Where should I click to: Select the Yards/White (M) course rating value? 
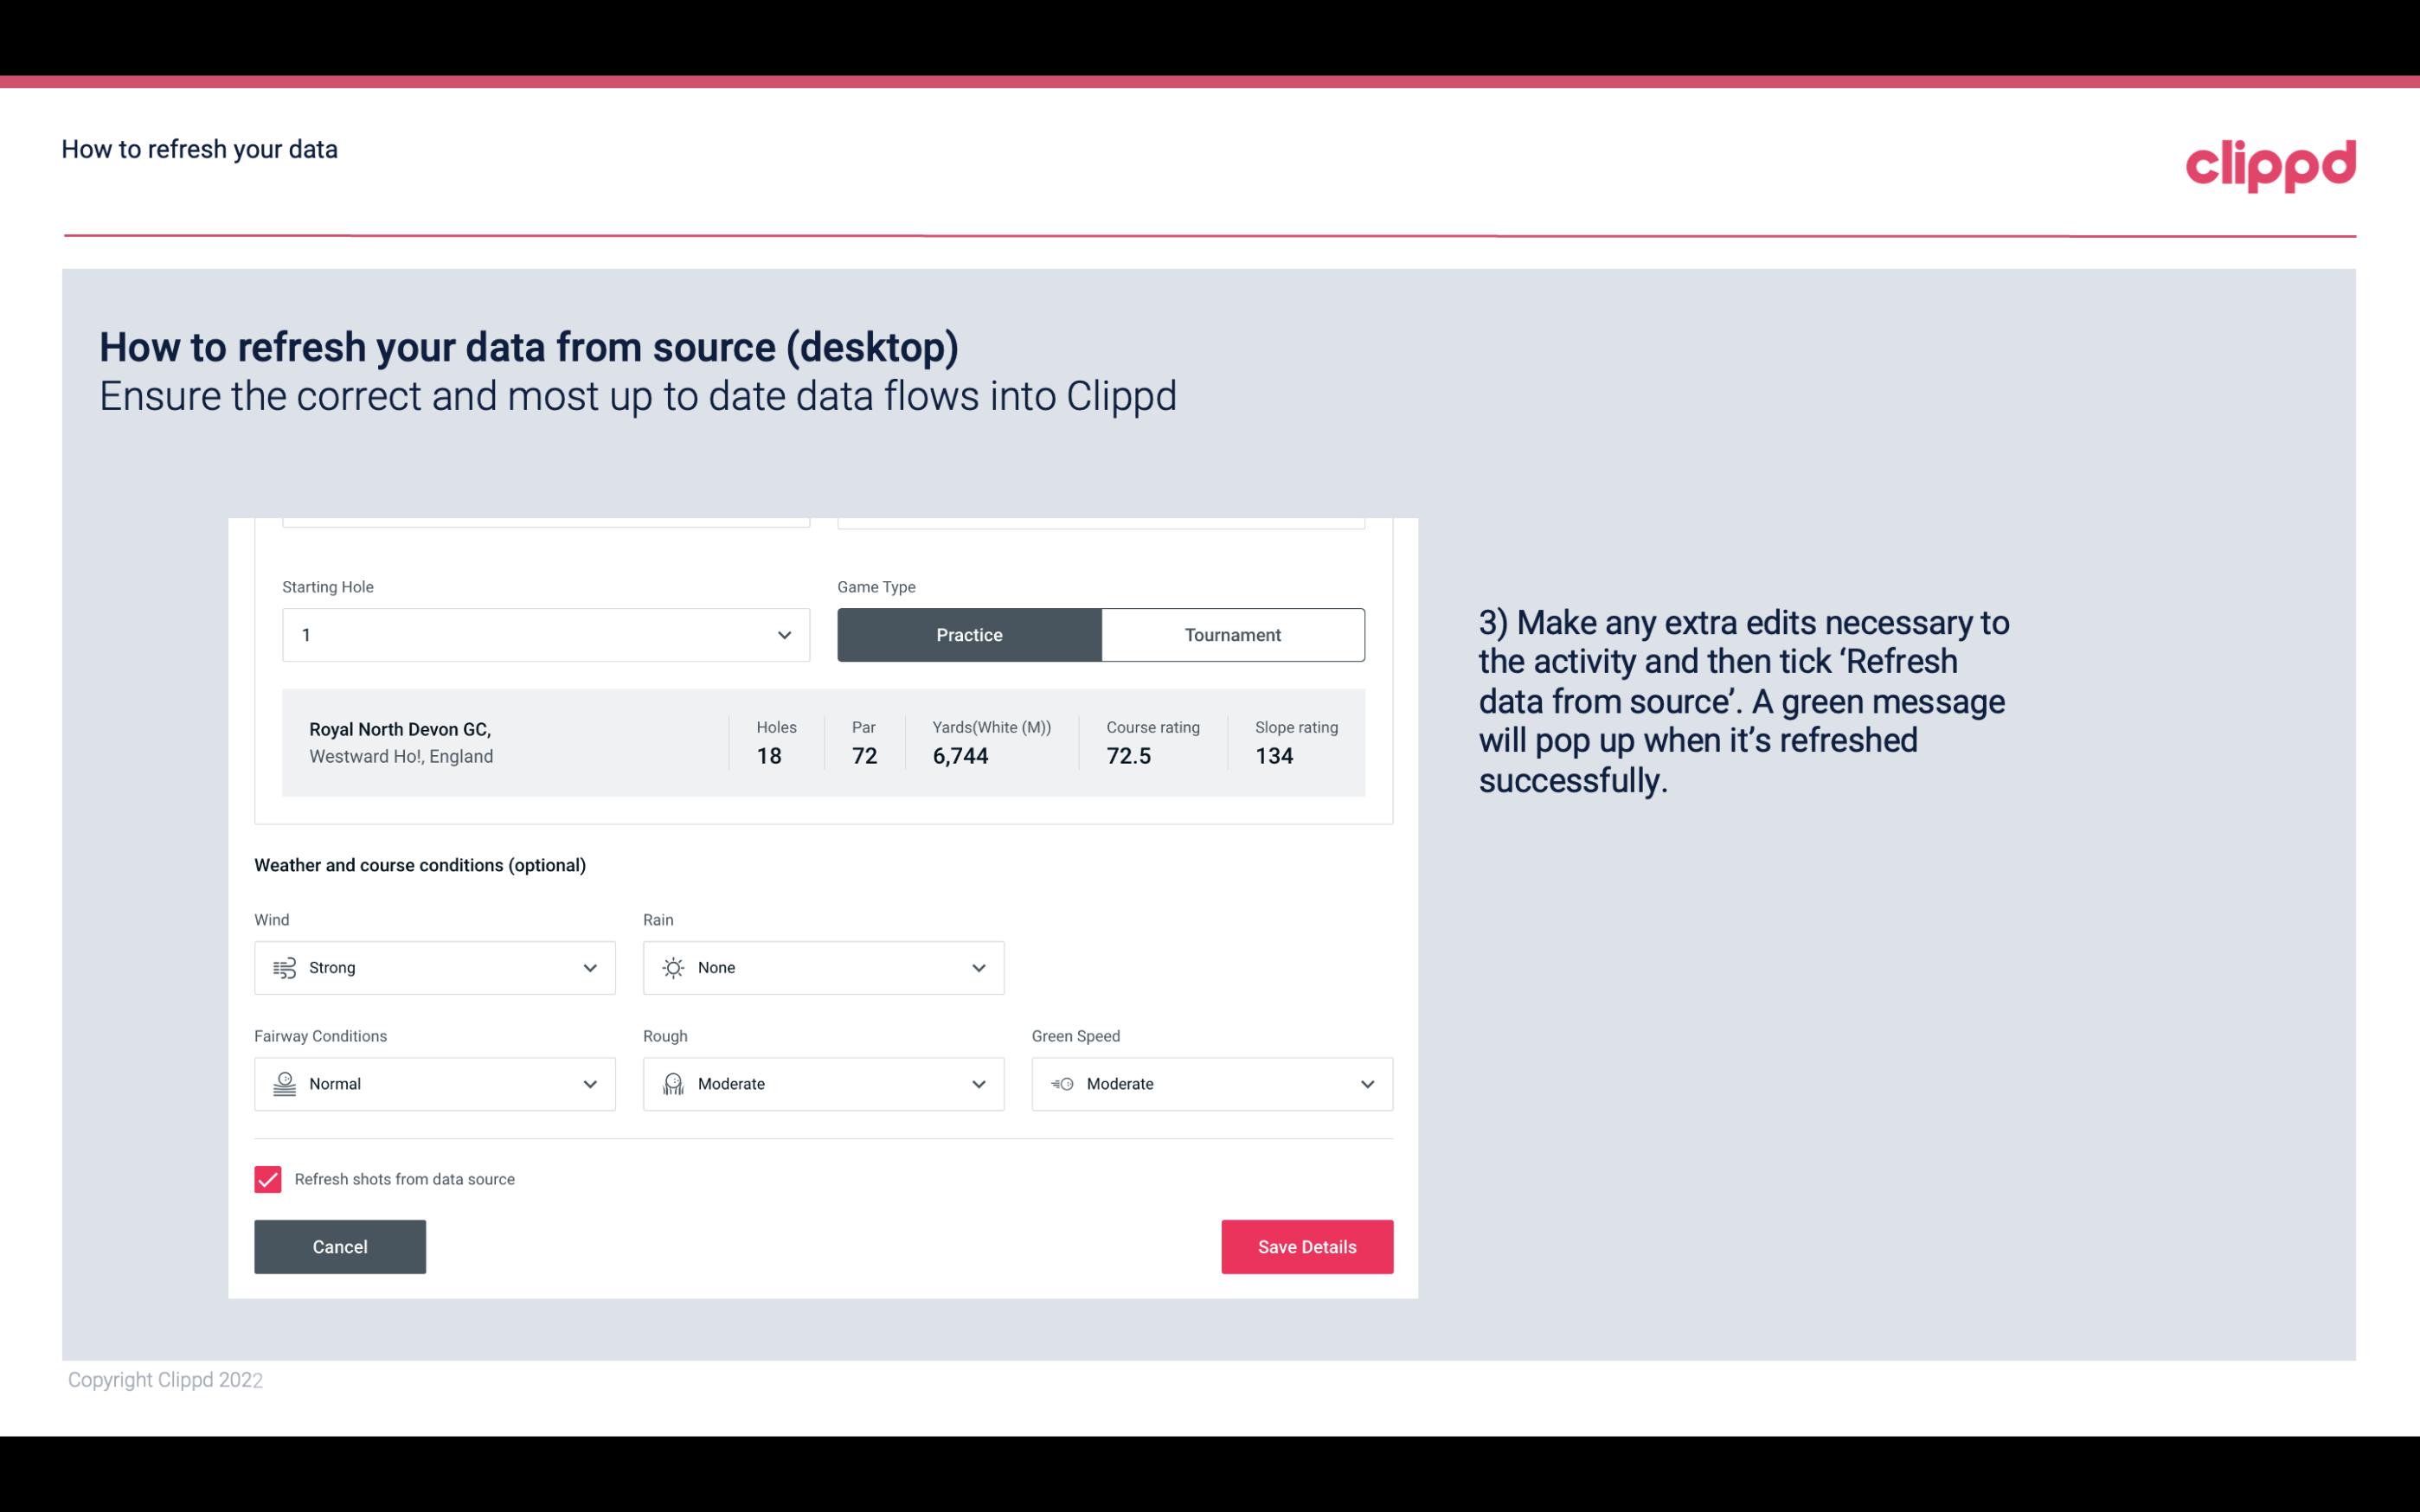tap(960, 756)
